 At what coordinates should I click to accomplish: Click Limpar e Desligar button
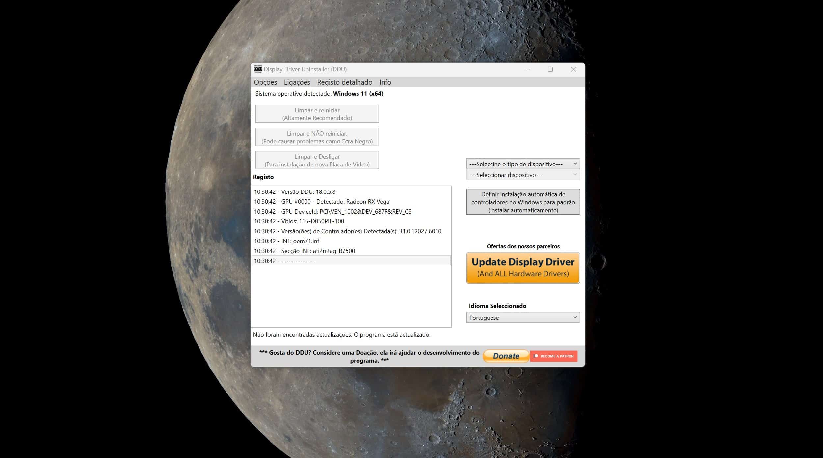(317, 160)
